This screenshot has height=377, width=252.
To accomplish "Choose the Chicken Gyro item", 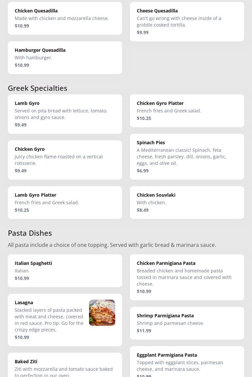I will point(65,160).
